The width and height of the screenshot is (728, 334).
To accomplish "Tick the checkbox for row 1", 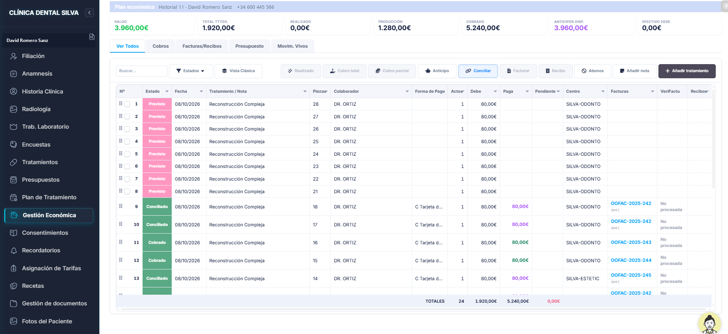I will 127,104.
